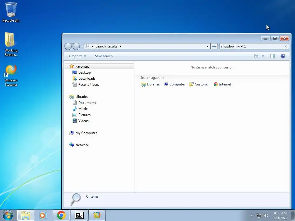Open the address bar history dropdown
The image size is (295, 221).
click(x=207, y=46)
